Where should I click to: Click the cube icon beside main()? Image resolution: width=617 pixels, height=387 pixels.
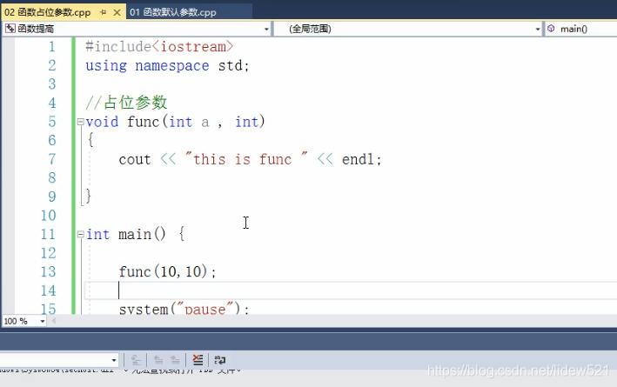(x=551, y=29)
